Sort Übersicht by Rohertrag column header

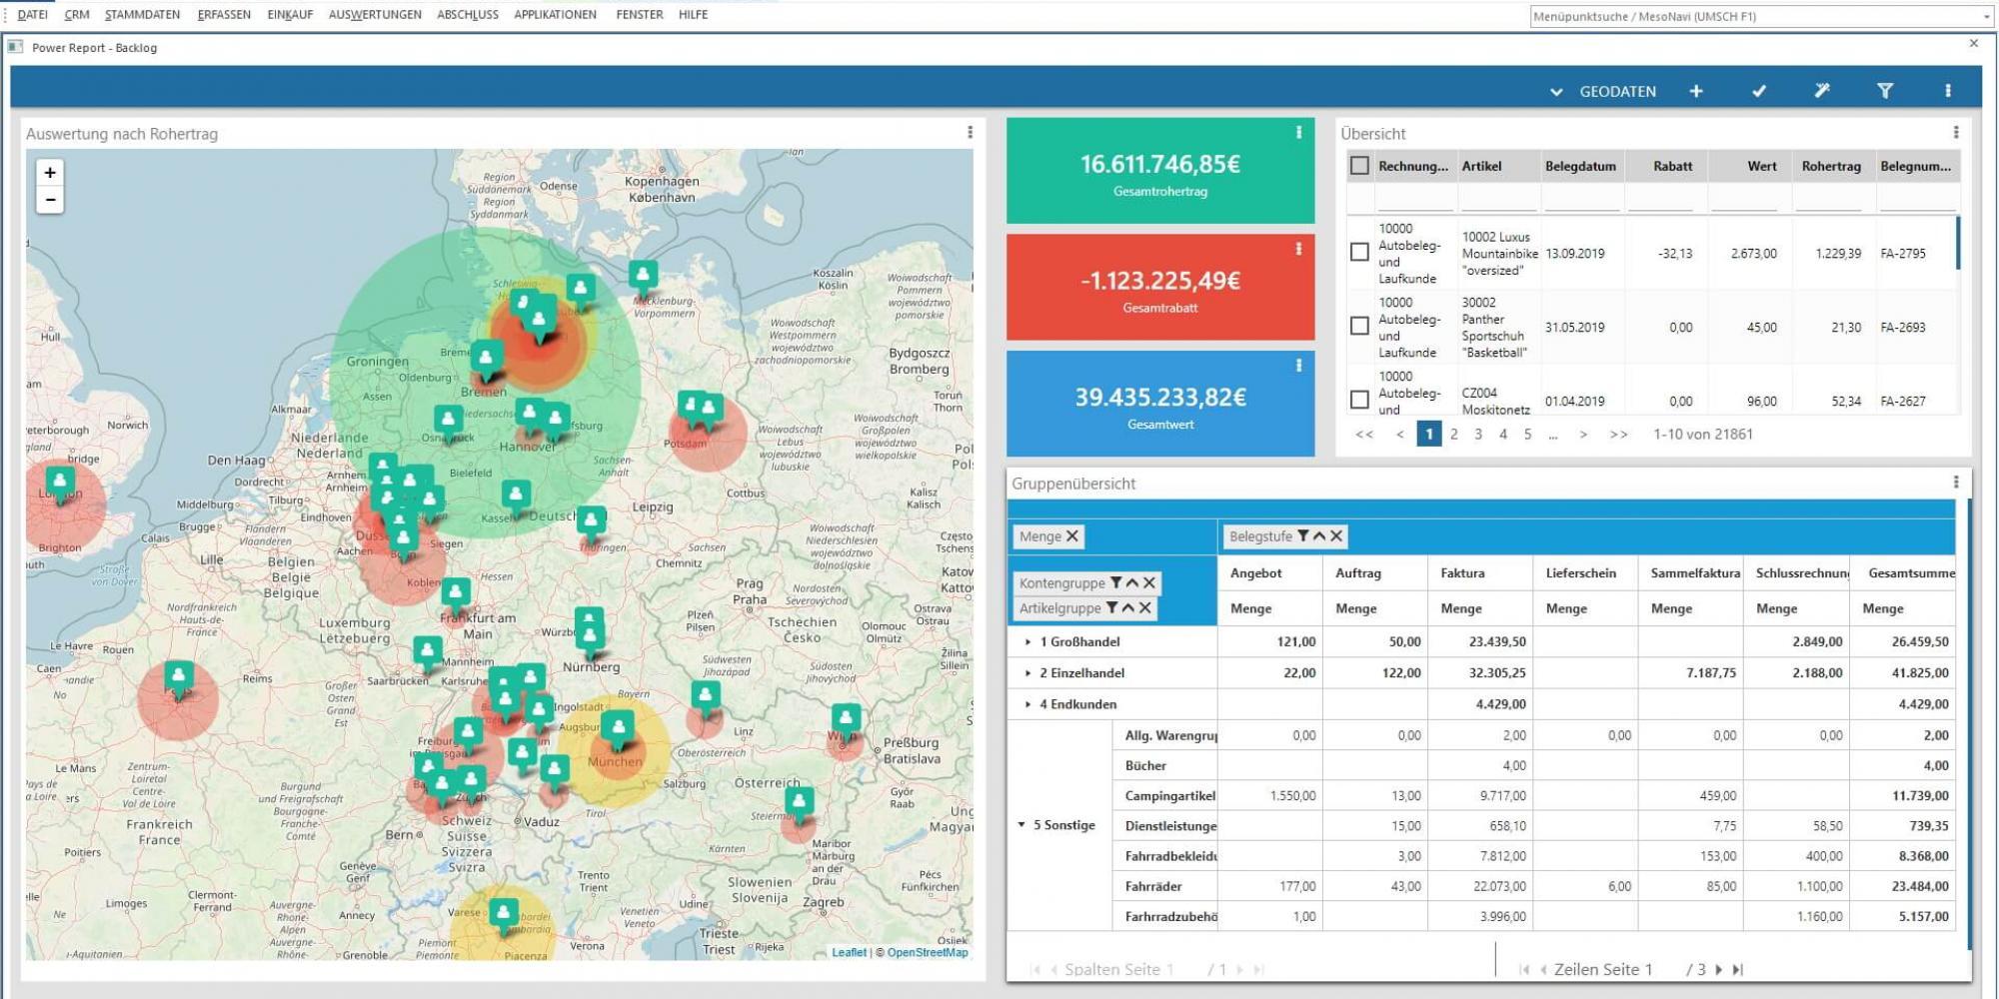(1831, 166)
